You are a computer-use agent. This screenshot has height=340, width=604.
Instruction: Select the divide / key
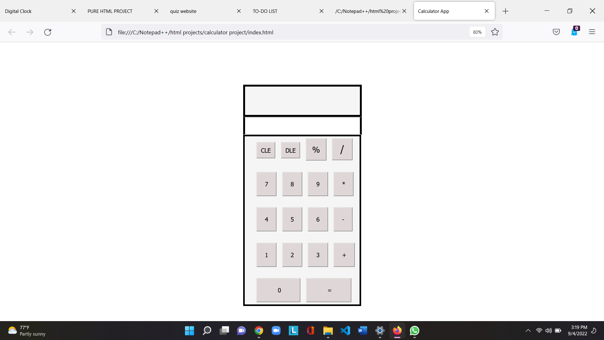342,150
